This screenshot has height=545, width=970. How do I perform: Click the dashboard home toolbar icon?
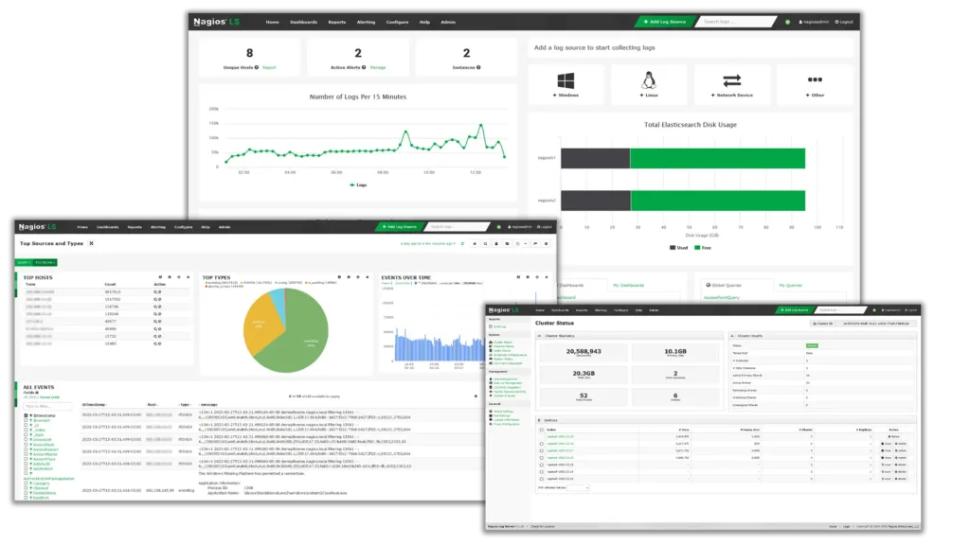tap(475, 243)
